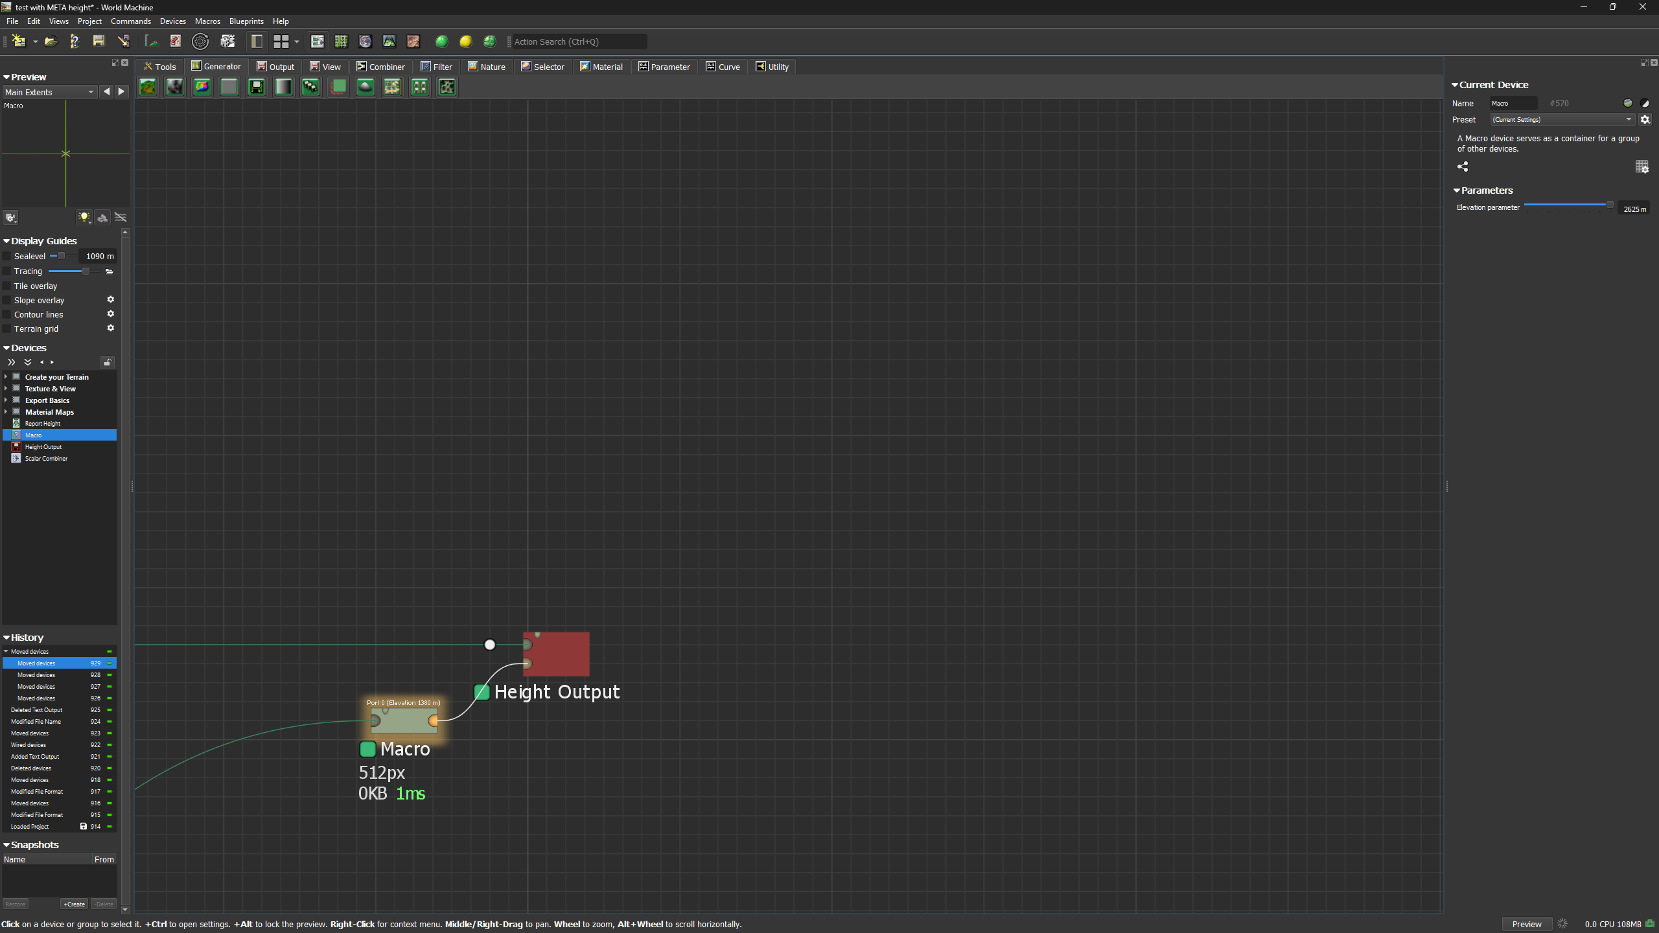Open the Main Extents dropdown
The height and width of the screenshot is (933, 1659).
pos(49,92)
